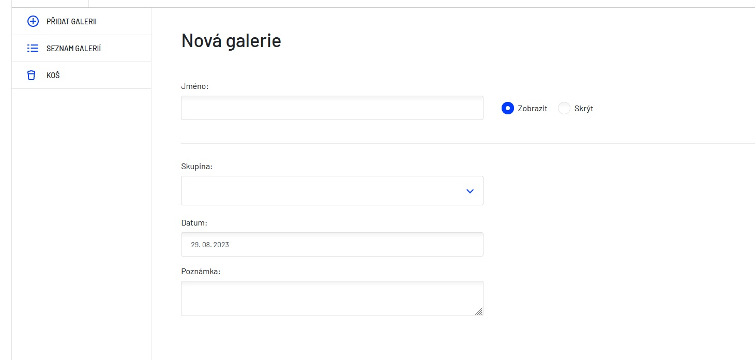The height and width of the screenshot is (360, 755).
Task: Click the plus icon beside Přidat galerii
Action: tap(33, 22)
